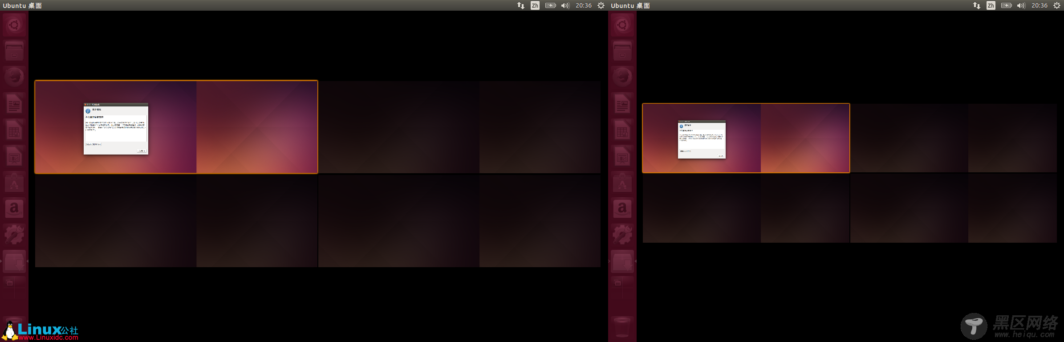Open the network indicator on the left screen panel
Image resolution: width=1064 pixels, height=342 pixels.
coord(520,5)
